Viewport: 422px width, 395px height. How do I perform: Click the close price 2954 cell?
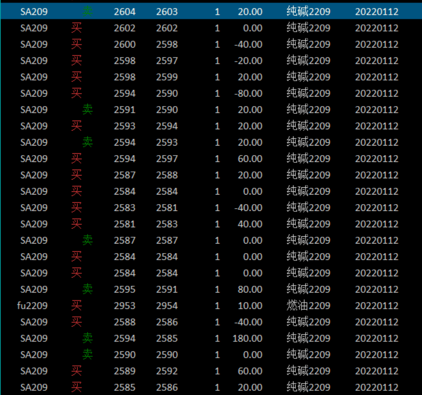pyautogui.click(x=167, y=306)
